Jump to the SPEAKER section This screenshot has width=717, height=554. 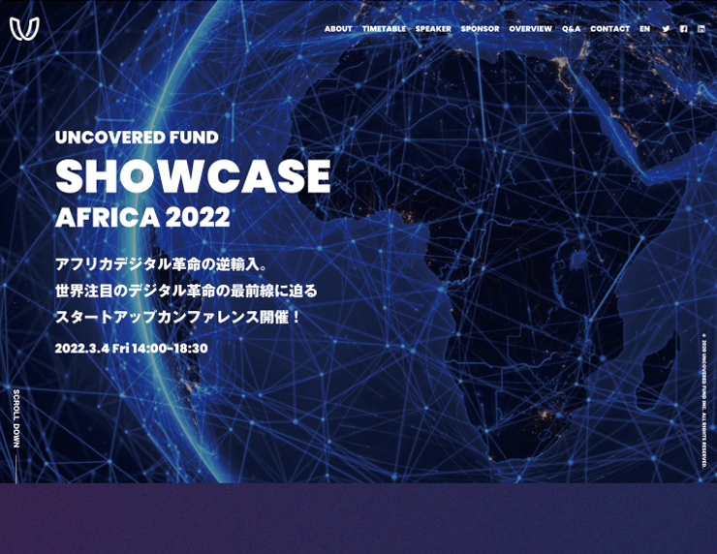click(433, 29)
